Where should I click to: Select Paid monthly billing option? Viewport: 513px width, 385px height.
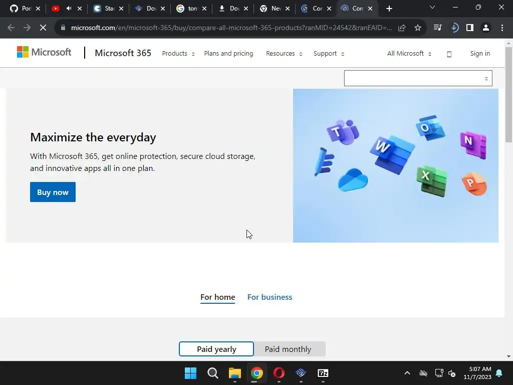pyautogui.click(x=288, y=349)
